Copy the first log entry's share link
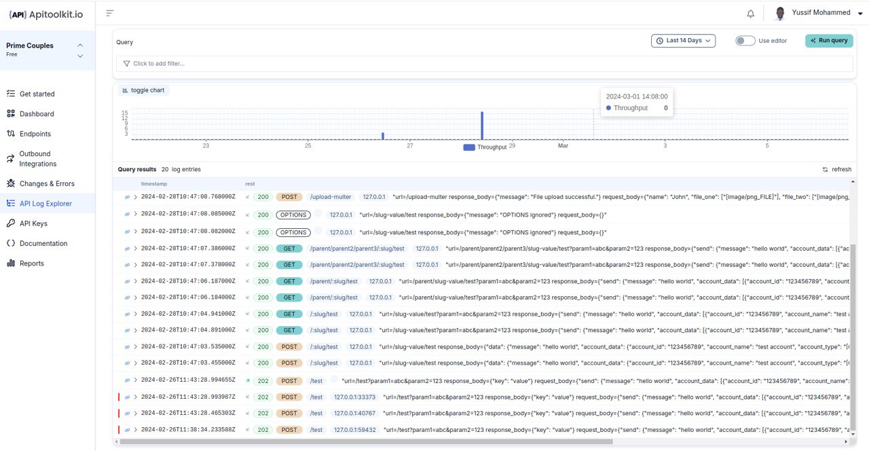The width and height of the screenshot is (869, 451). (x=126, y=196)
